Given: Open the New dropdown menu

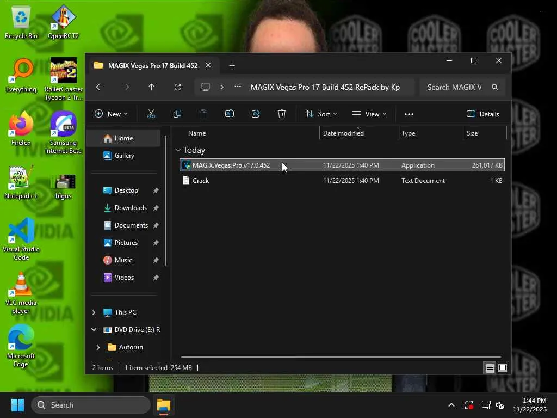Looking at the screenshot, I should tap(111, 114).
